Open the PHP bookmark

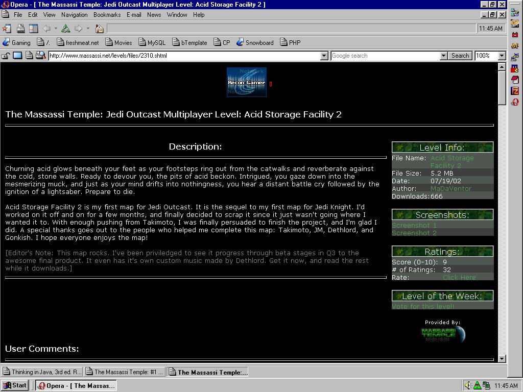(x=290, y=43)
